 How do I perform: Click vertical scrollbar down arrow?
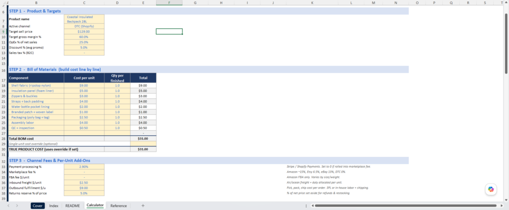(x=507, y=199)
